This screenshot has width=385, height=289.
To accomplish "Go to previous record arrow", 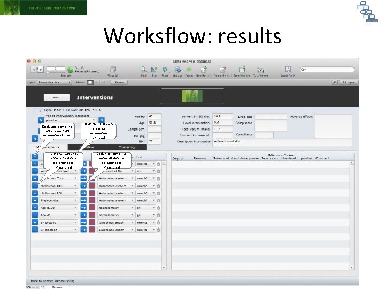I will click(34, 70).
